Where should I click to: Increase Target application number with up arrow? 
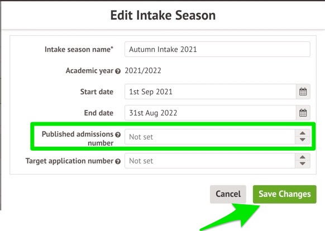(303, 157)
